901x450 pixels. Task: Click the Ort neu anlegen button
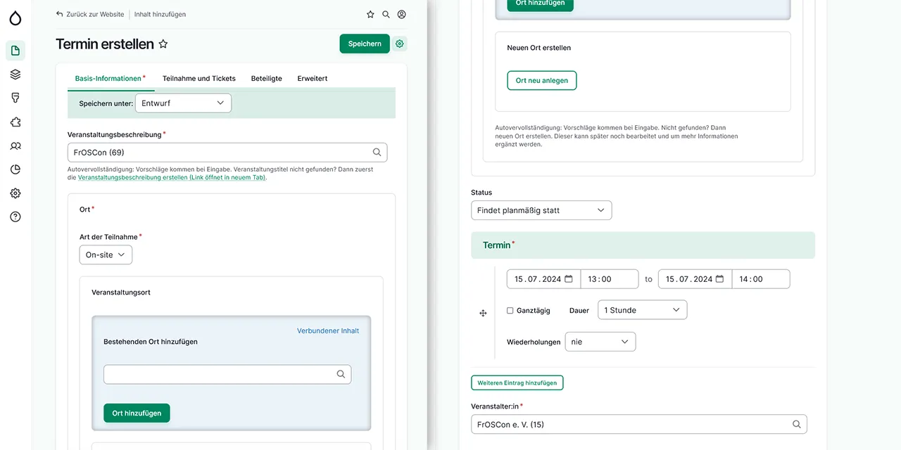[542, 80]
